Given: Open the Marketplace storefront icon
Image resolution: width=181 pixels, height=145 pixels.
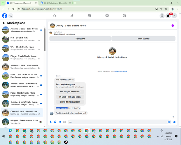Looking at the screenshot, I should point(107,16).
